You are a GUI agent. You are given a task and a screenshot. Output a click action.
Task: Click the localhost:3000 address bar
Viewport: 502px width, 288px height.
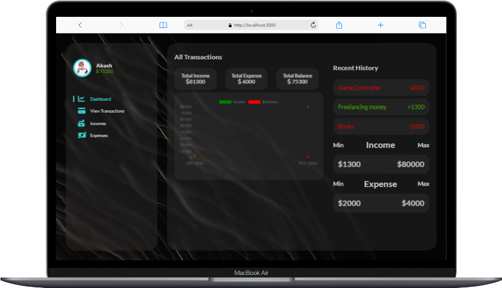click(x=255, y=25)
